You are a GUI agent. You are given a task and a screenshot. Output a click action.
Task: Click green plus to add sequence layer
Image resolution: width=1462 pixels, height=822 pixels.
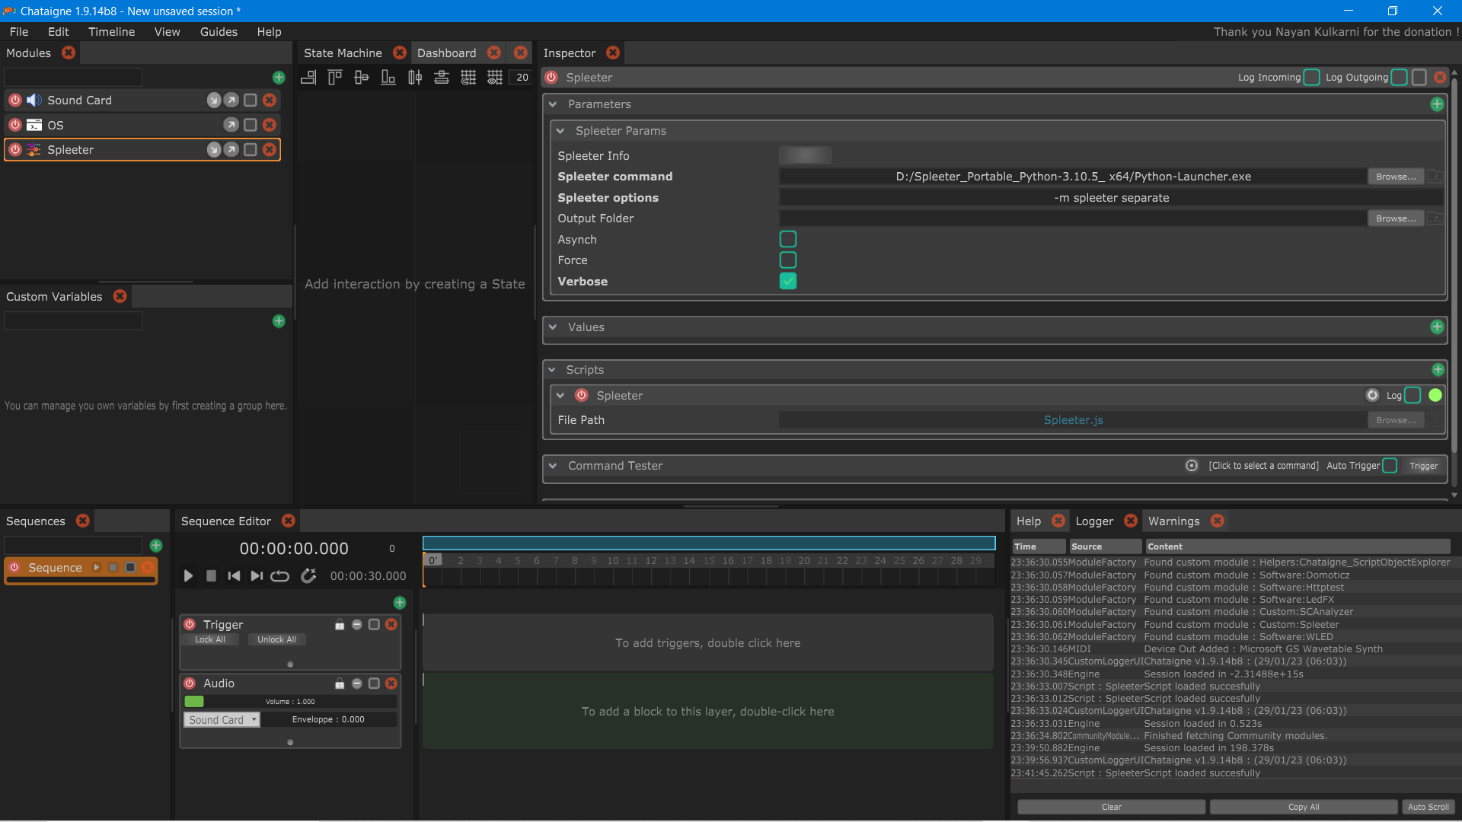tap(400, 603)
